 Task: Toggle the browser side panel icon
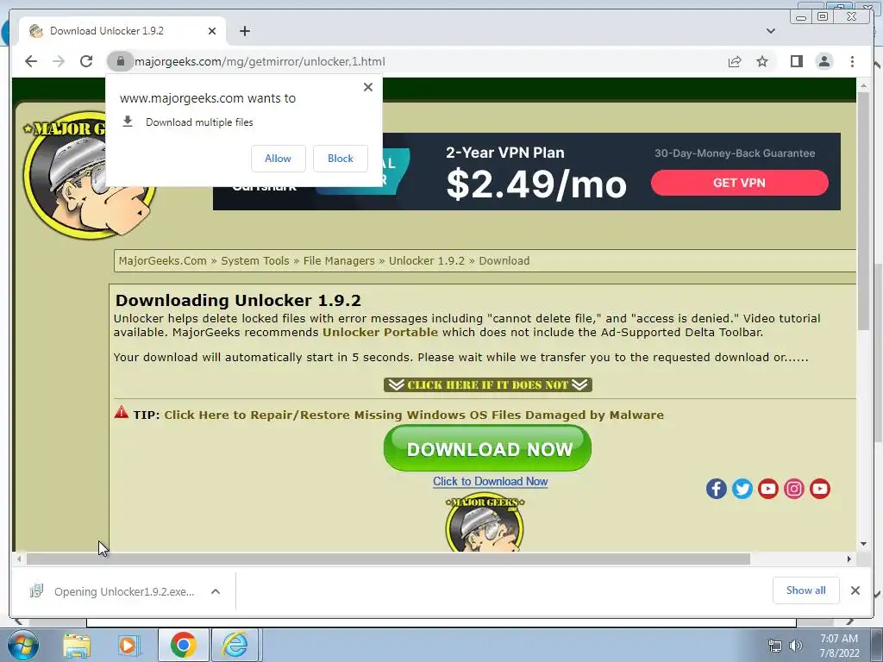(796, 61)
